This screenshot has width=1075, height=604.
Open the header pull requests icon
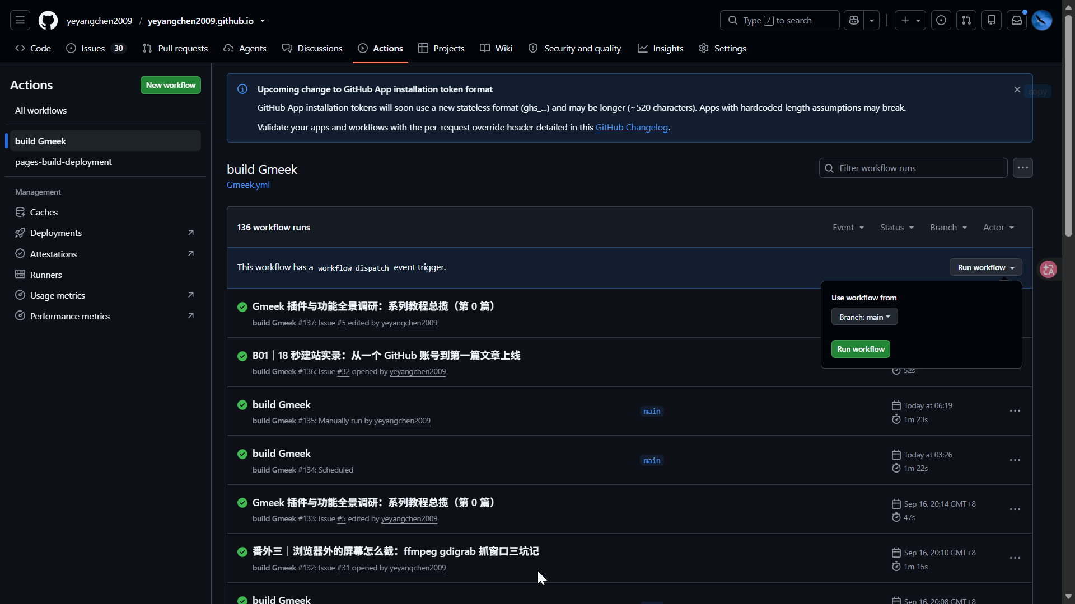tap(966, 21)
